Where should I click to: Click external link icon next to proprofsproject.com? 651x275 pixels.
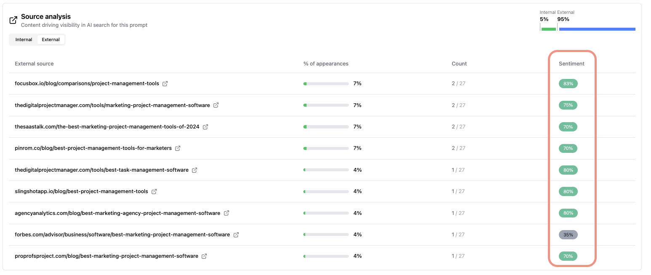[x=204, y=256]
